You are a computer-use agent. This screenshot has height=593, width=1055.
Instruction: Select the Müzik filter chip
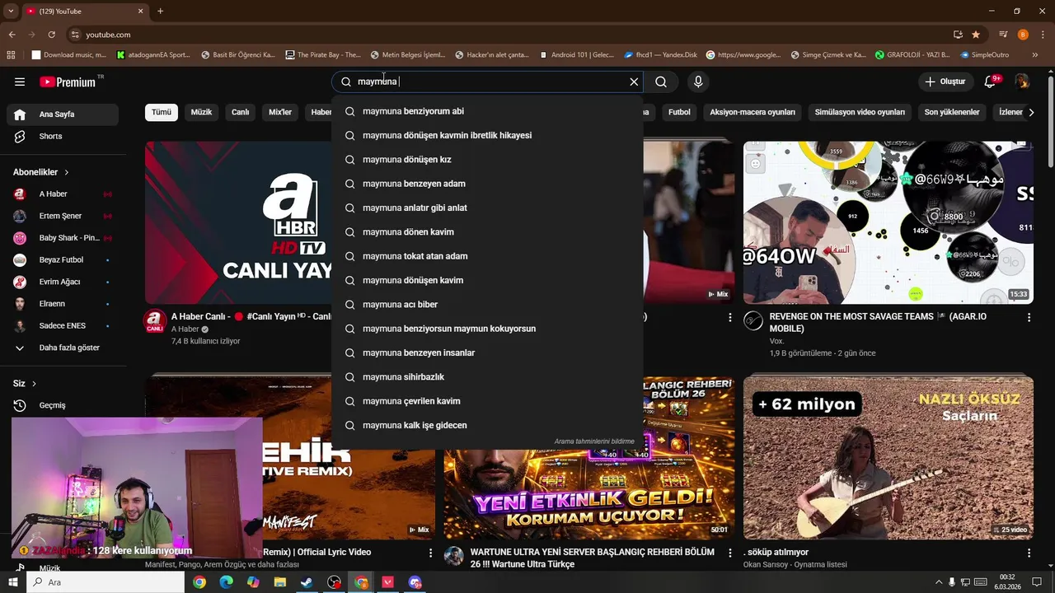tap(201, 112)
